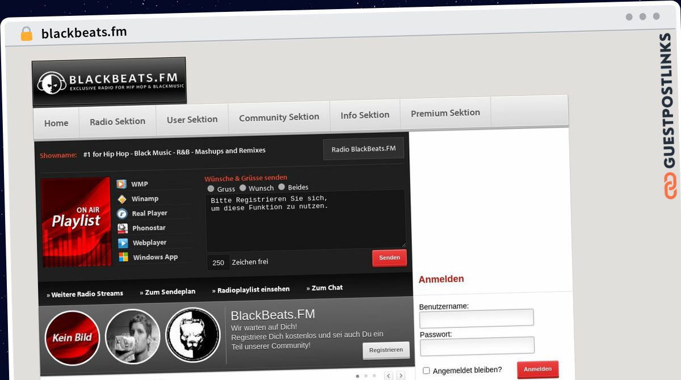681x380 pixels.
Task: Open the Community Sektion menu
Action: (x=279, y=117)
